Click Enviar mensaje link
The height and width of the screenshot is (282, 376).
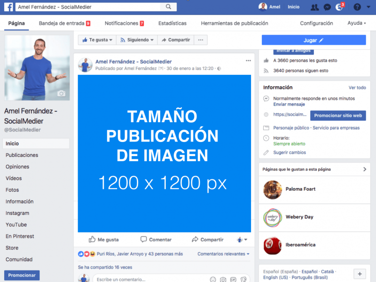click(289, 104)
